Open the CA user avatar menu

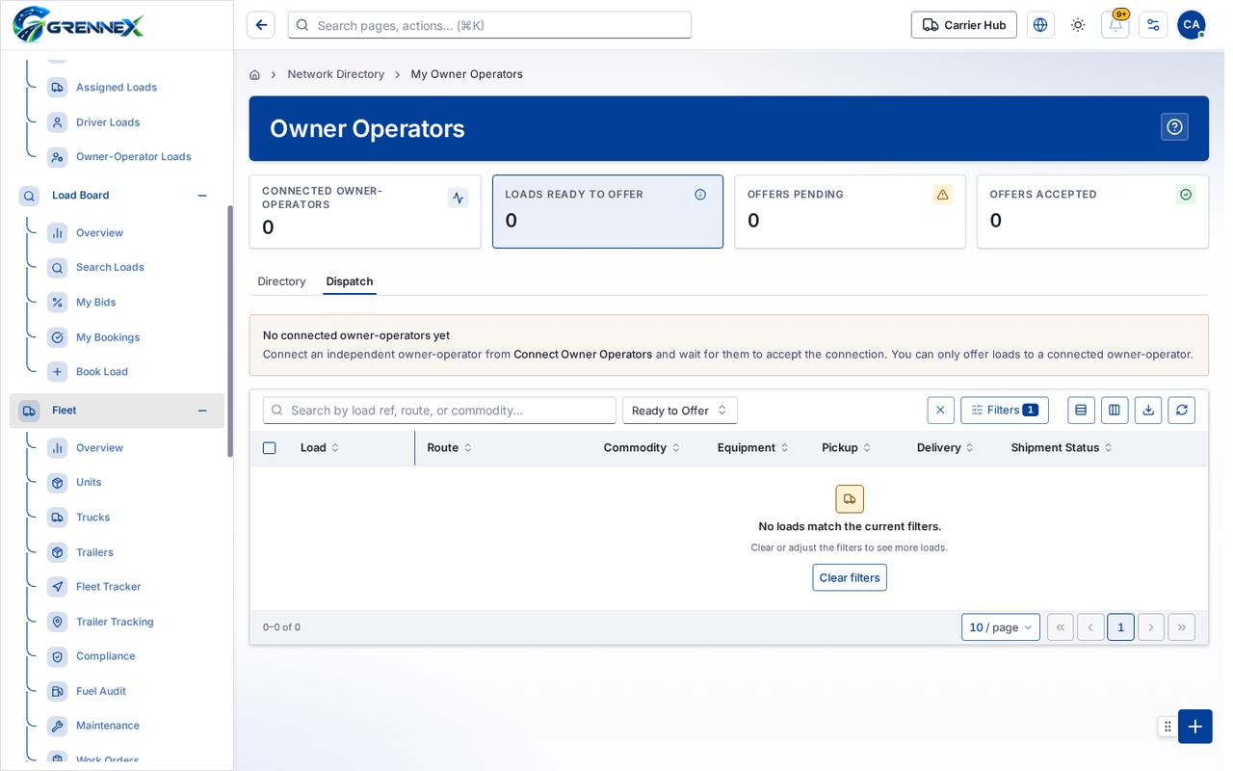tap(1192, 25)
